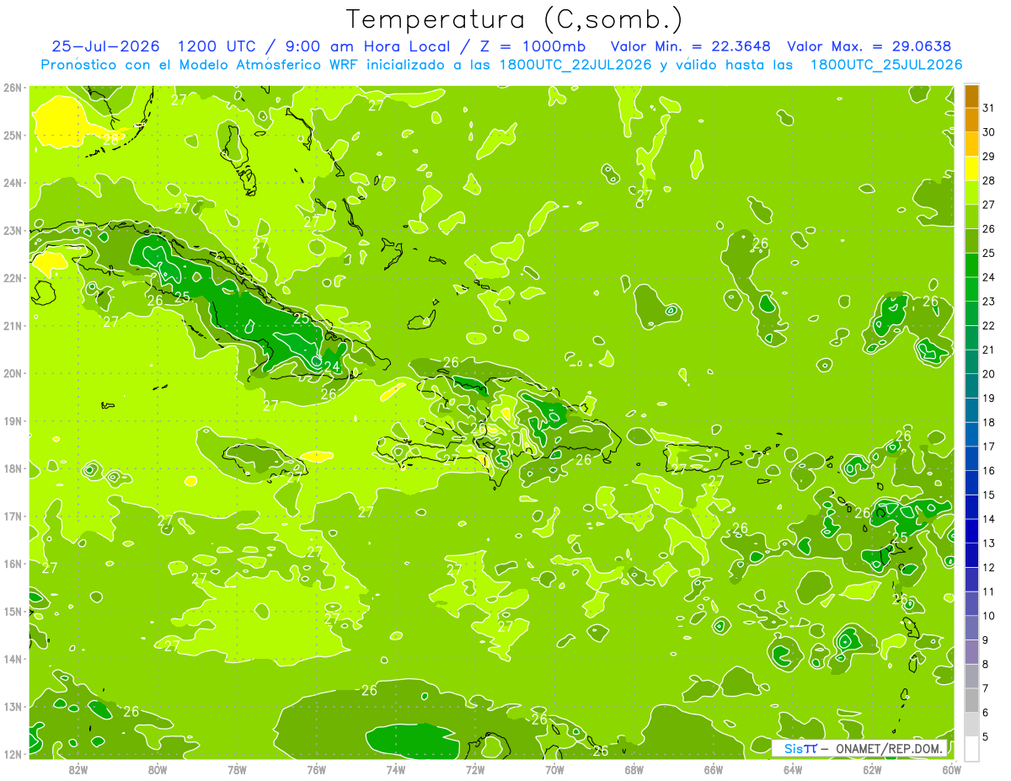Click the latitude axis label '16N'

pyautogui.click(x=12, y=564)
